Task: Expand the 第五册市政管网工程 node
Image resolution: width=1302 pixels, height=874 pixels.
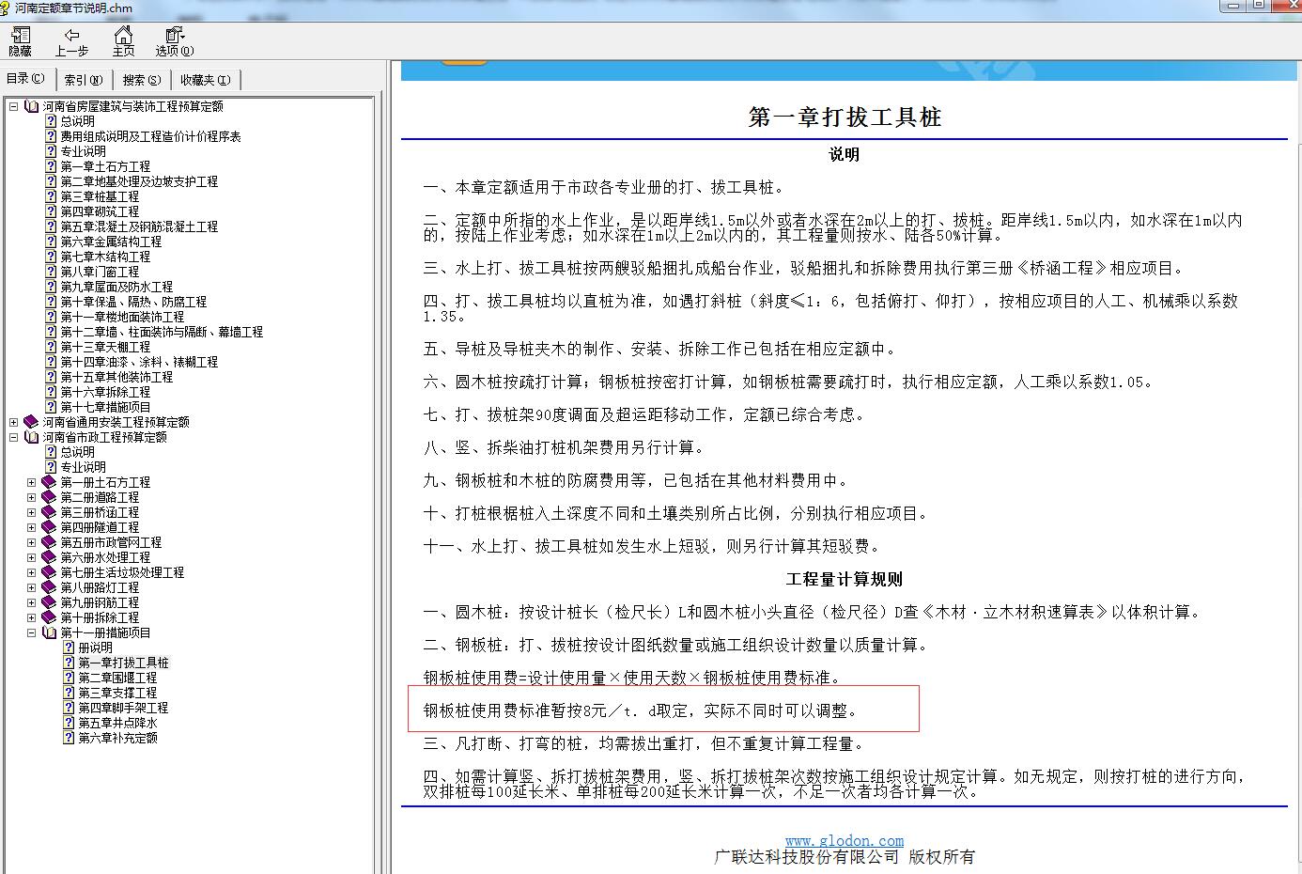Action: tap(31, 542)
